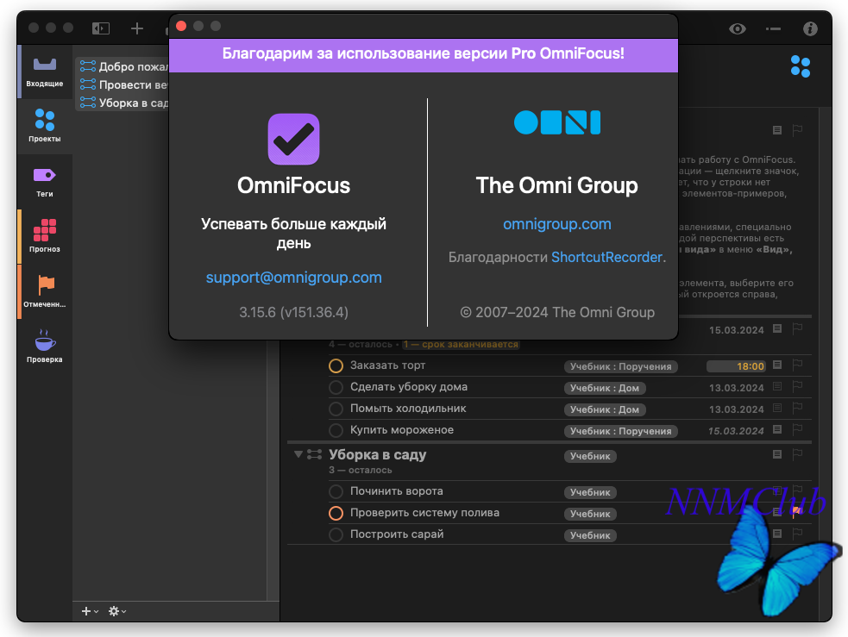848x637 pixels.
Task: Open the omnigroup.com link
Action: [x=557, y=223]
